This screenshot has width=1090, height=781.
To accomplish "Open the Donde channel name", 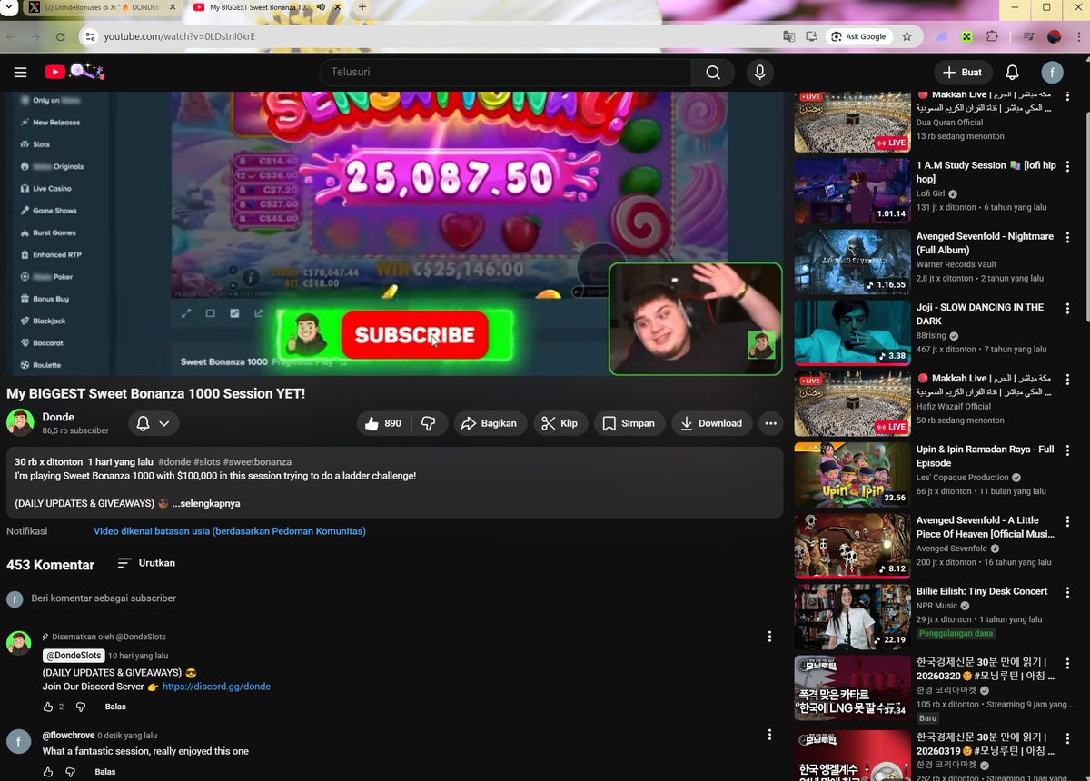I will [x=58, y=417].
